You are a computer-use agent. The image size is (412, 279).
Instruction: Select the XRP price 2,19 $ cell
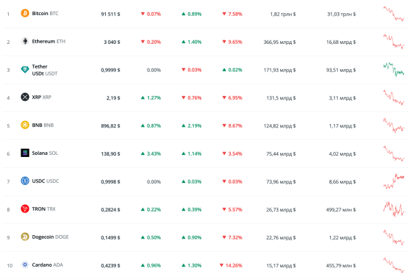tap(113, 97)
